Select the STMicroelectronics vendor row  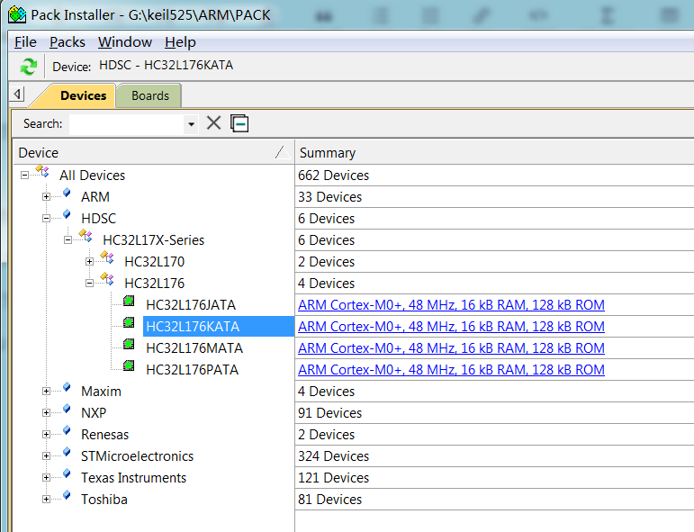(137, 455)
